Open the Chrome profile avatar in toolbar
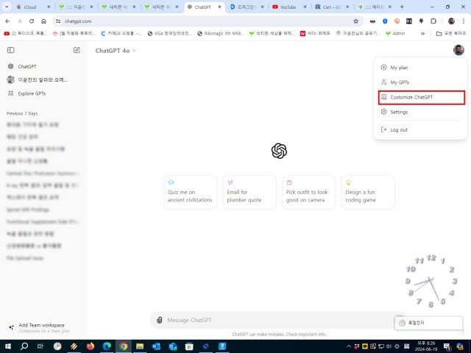Screen dimensions: 471x353 (451, 21)
